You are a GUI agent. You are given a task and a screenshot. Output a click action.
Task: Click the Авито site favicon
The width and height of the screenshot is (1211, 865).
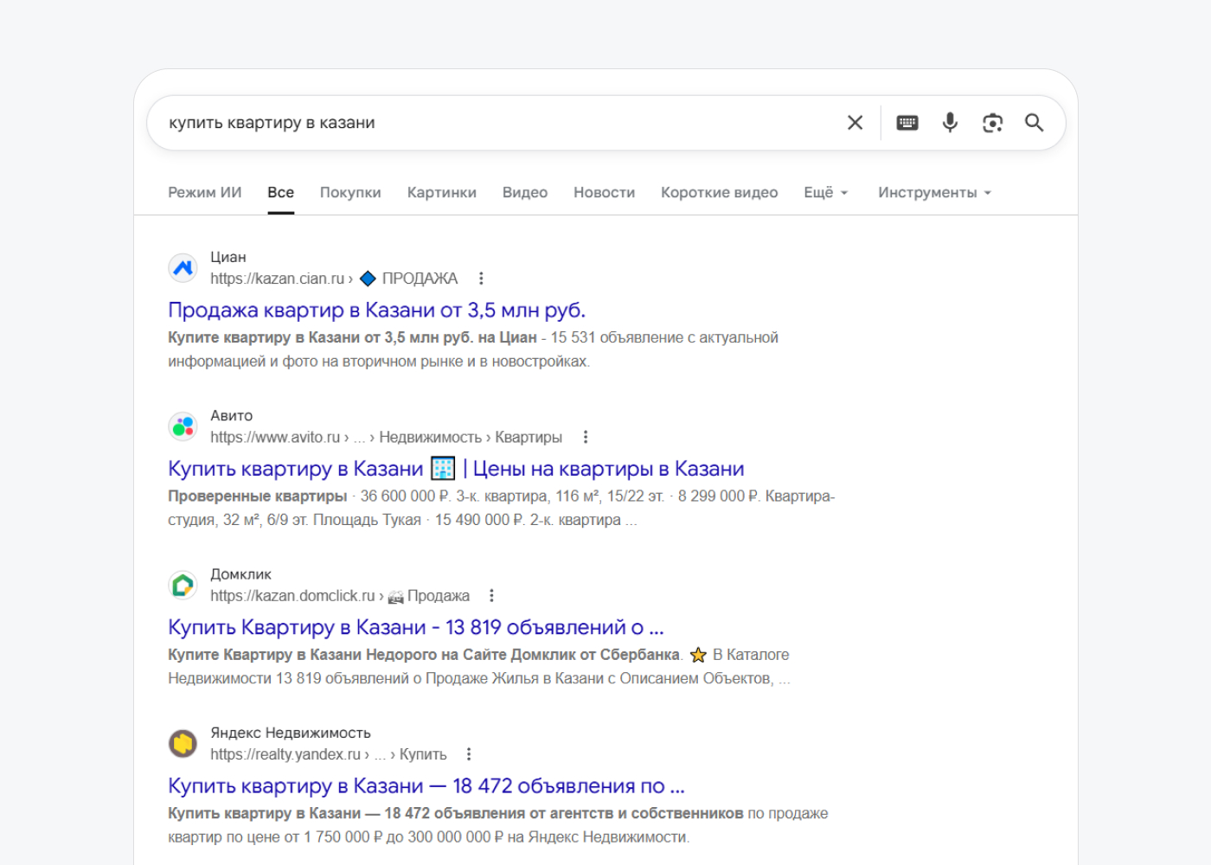point(183,426)
